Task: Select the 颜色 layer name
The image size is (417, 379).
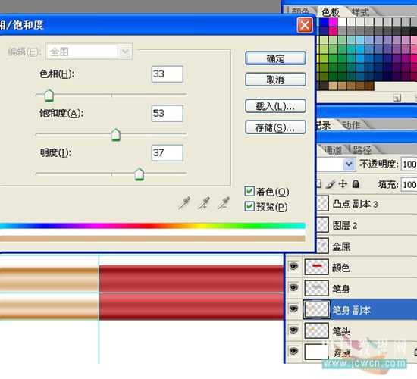Action: click(x=341, y=268)
